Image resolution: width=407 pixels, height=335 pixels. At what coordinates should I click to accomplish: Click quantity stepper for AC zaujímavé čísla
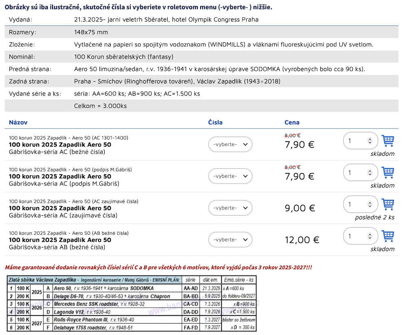tap(370, 204)
